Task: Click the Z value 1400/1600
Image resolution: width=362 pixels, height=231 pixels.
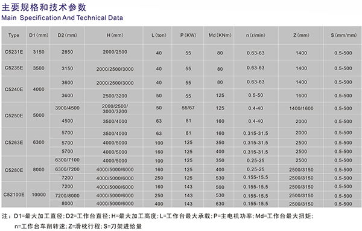Action: tap(301, 108)
